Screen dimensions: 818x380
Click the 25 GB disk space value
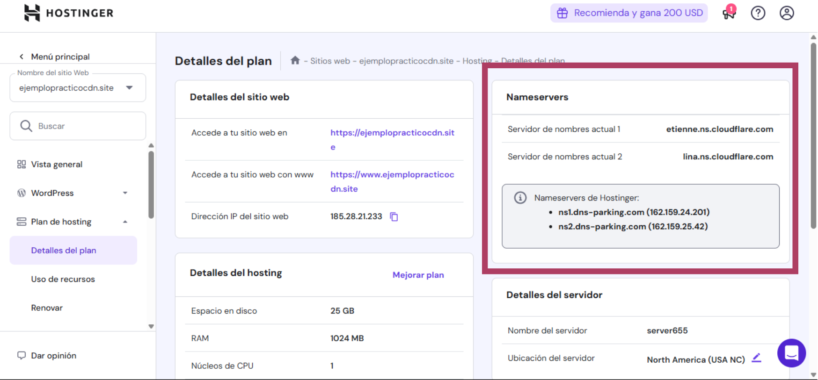[x=342, y=311]
